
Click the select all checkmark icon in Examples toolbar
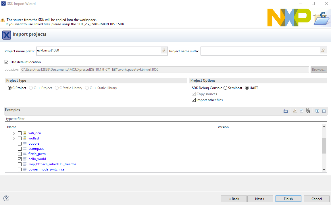click(x=301, y=111)
